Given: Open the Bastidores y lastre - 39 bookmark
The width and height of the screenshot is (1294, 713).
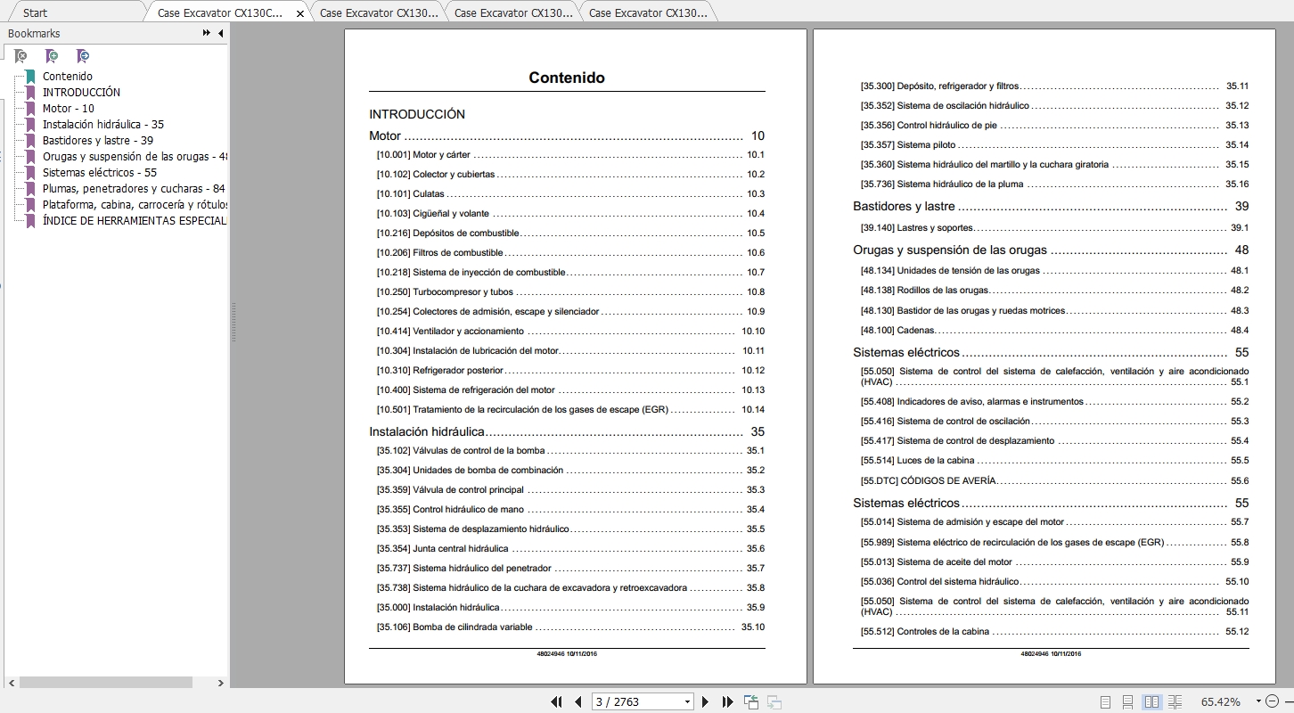Looking at the screenshot, I should tap(98, 141).
